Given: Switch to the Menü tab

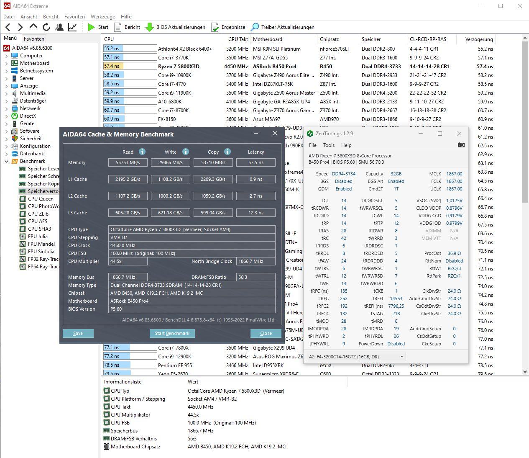Looking at the screenshot, I should click(10, 38).
